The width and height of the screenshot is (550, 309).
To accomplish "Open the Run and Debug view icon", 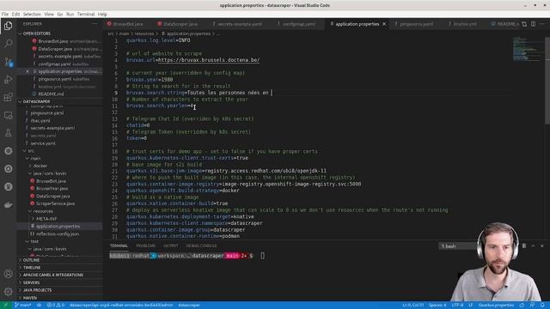I will [8, 80].
